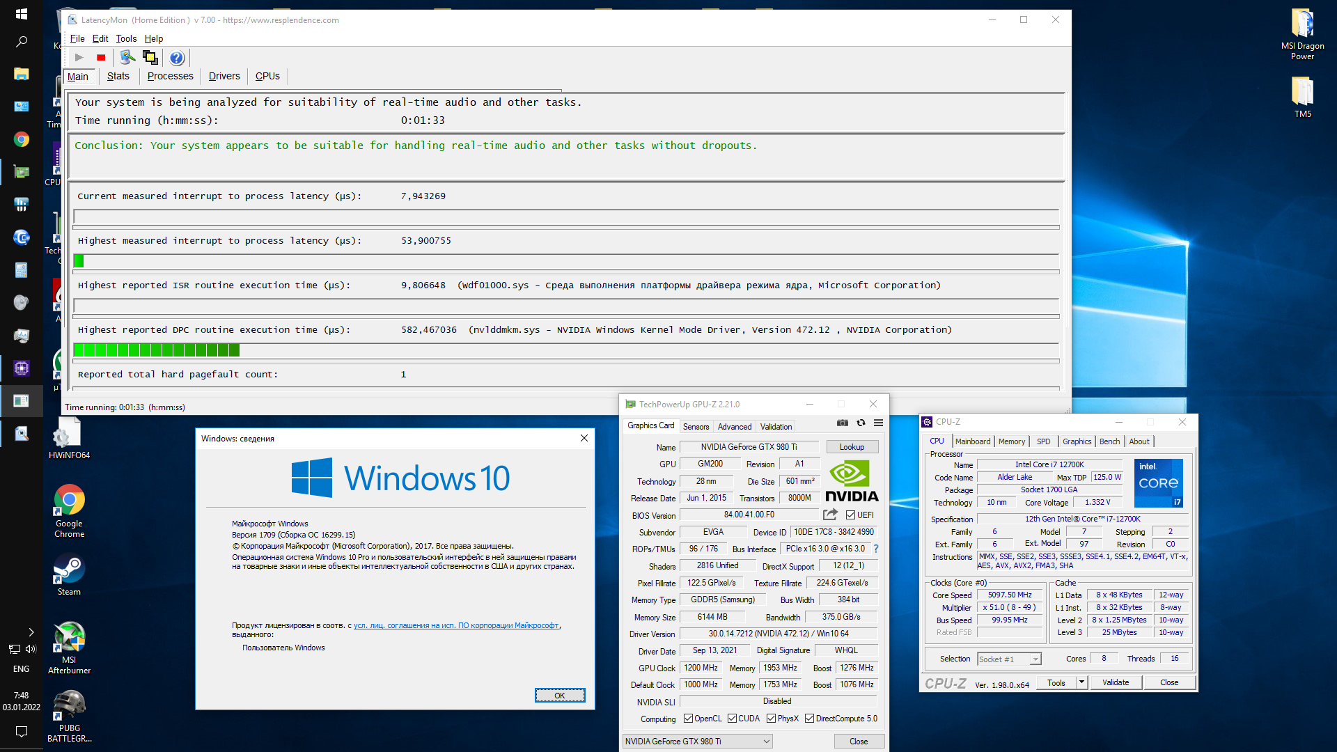1337x752 pixels.
Task: Click the Lookup button in GPU-Z
Action: pyautogui.click(x=852, y=447)
